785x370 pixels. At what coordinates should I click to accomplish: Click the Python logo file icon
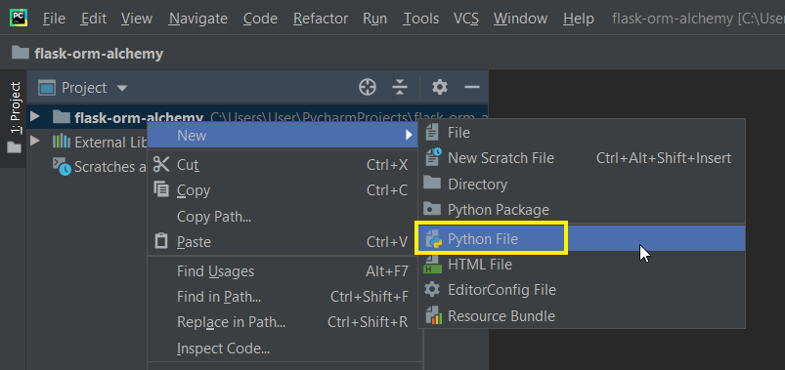(x=433, y=239)
